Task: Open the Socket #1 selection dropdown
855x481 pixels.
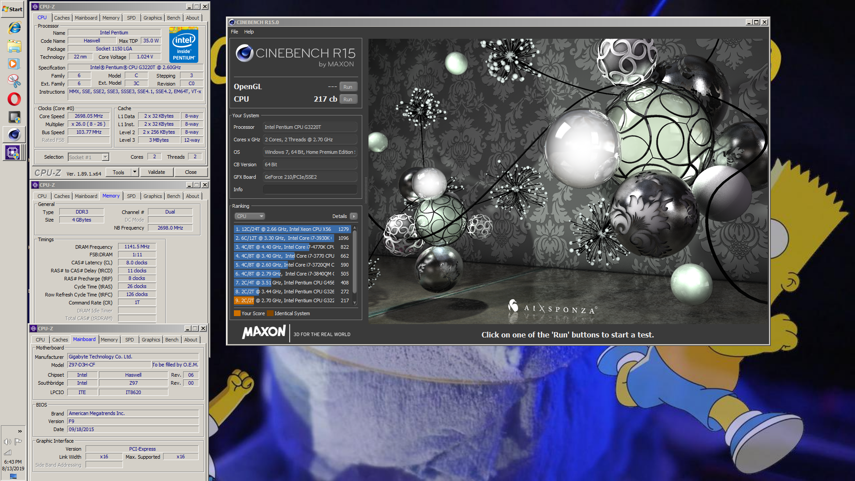Action: point(88,157)
